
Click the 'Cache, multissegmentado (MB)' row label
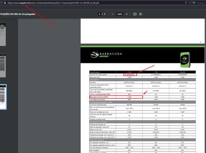pyautogui.click(x=100, y=95)
